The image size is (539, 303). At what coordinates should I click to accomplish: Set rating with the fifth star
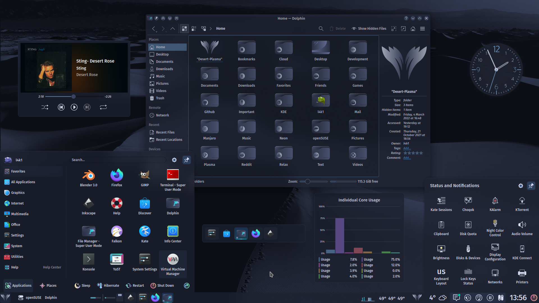[421, 153]
